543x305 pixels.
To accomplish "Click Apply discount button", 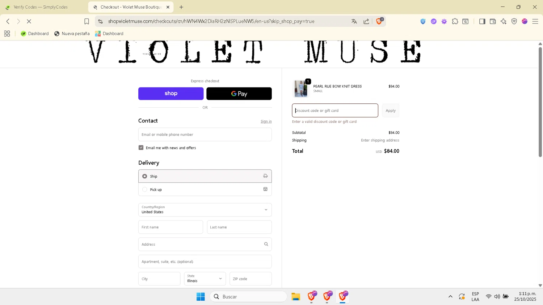I will click(391, 111).
